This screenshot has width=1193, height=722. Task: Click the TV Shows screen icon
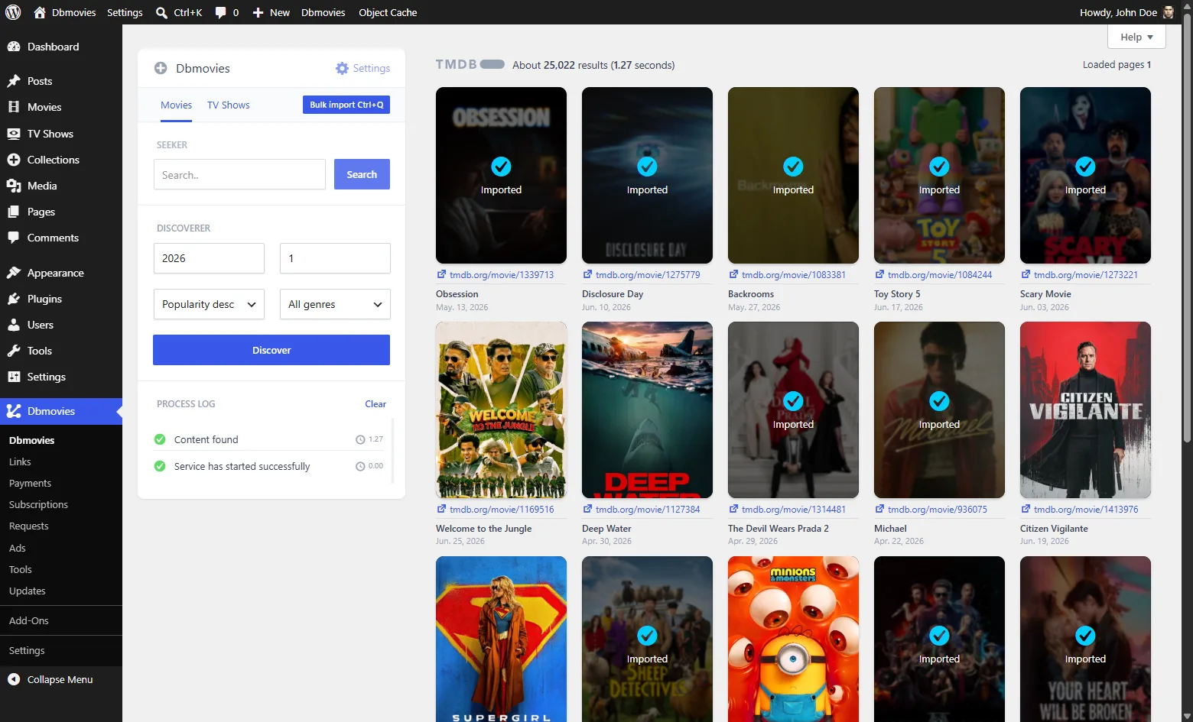[x=14, y=134]
